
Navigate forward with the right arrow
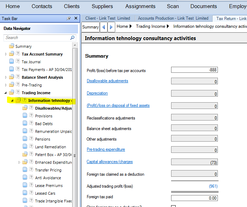pyautogui.click(x=111, y=27)
